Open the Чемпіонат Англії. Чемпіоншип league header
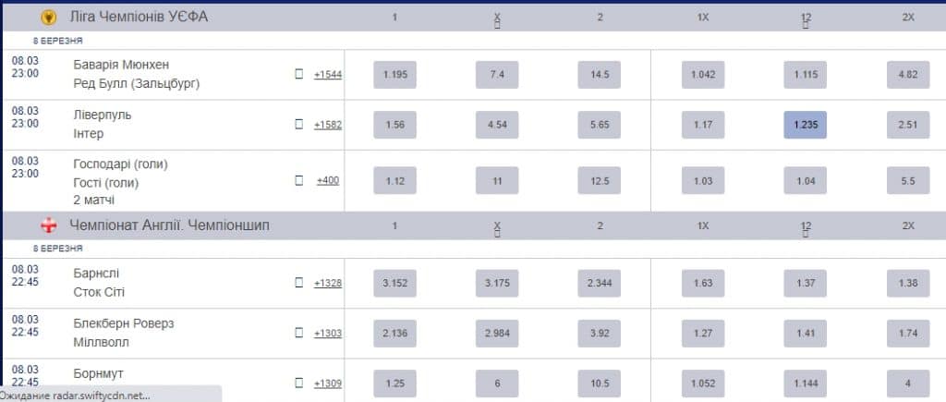Image resolution: width=946 pixels, height=402 pixels. tap(169, 225)
